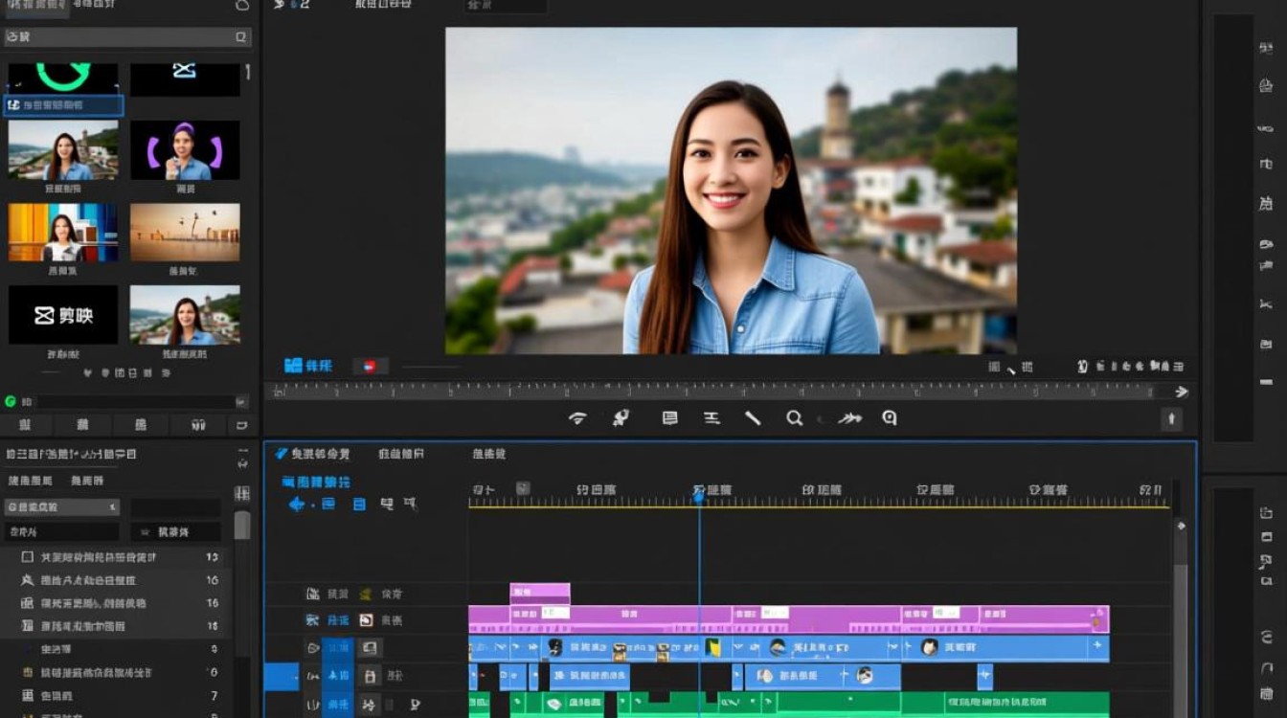Select the thumbnail with orange and blue panels

[x=63, y=233]
